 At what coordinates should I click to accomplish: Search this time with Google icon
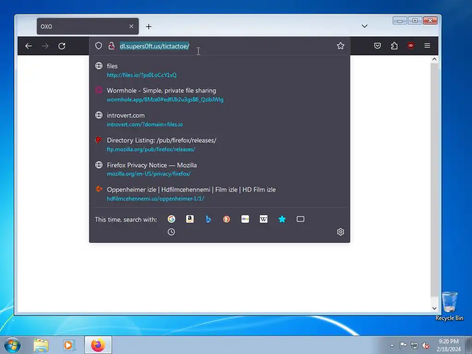(x=171, y=219)
